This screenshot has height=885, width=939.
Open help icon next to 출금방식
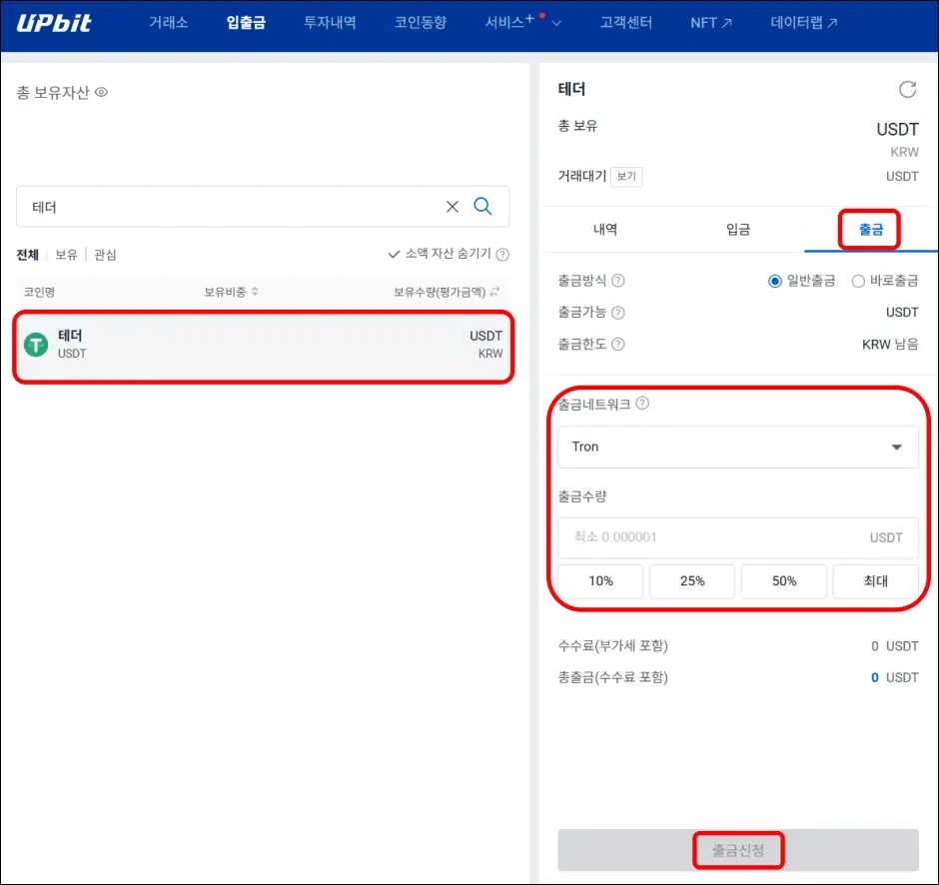click(618, 281)
